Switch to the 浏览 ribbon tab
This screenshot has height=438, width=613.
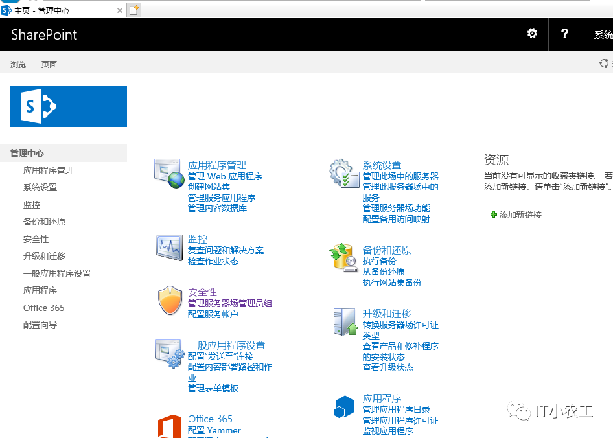point(17,63)
